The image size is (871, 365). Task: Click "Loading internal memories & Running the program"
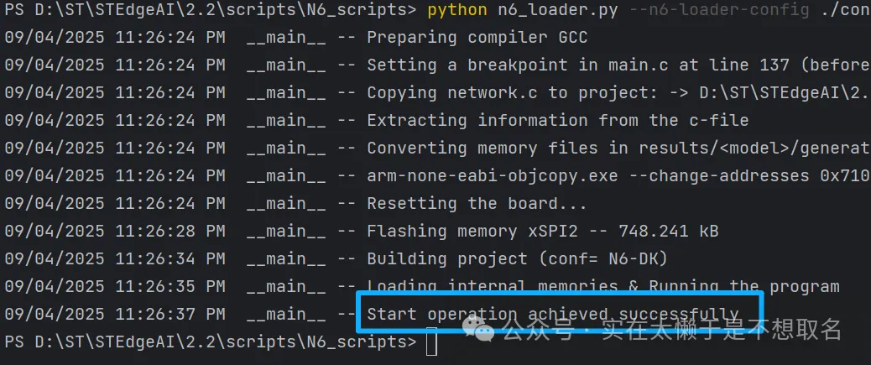[x=602, y=287]
